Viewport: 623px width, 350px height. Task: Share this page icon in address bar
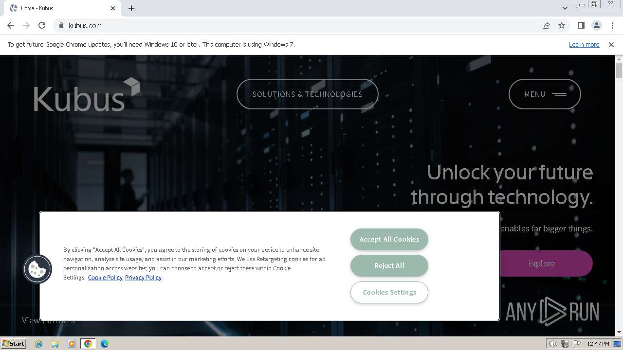point(546,25)
